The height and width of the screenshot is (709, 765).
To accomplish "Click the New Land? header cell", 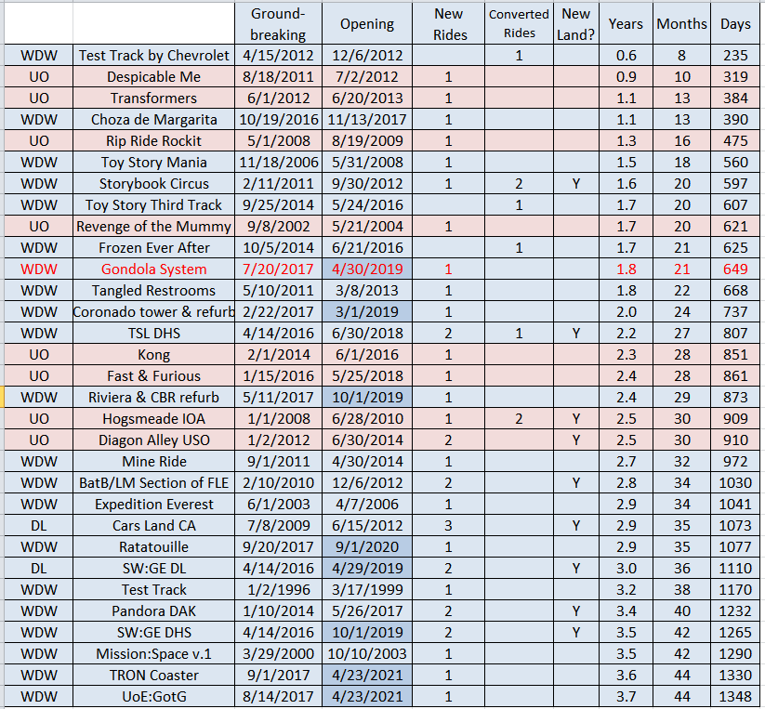I will click(576, 24).
